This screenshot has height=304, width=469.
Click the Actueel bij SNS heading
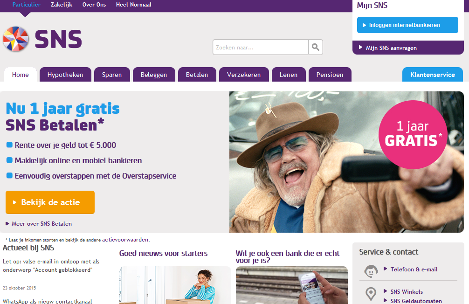coord(28,248)
